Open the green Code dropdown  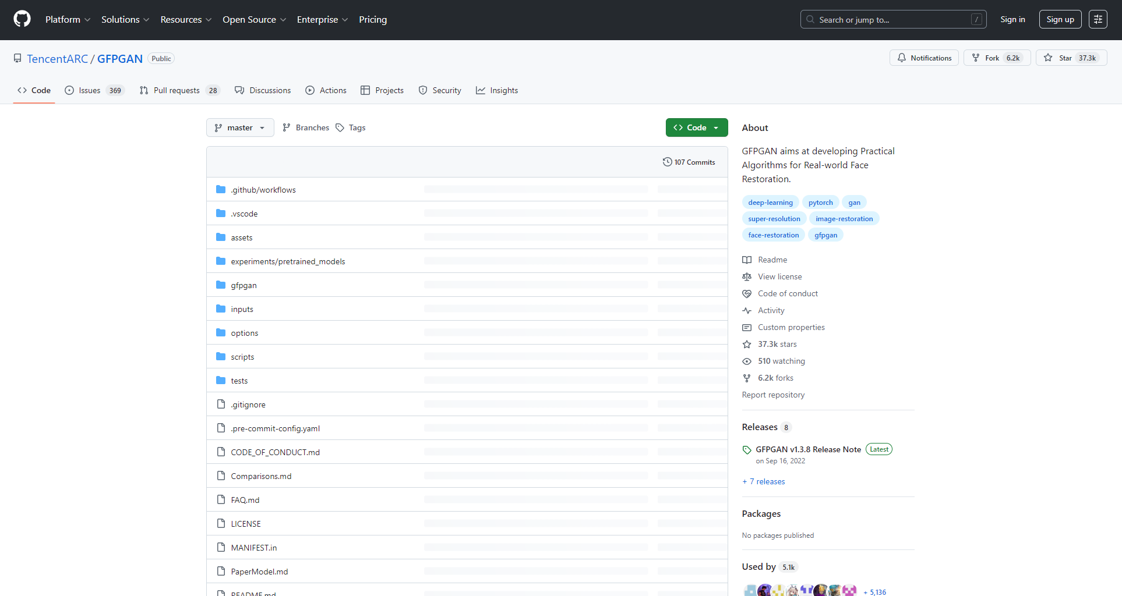(696, 128)
